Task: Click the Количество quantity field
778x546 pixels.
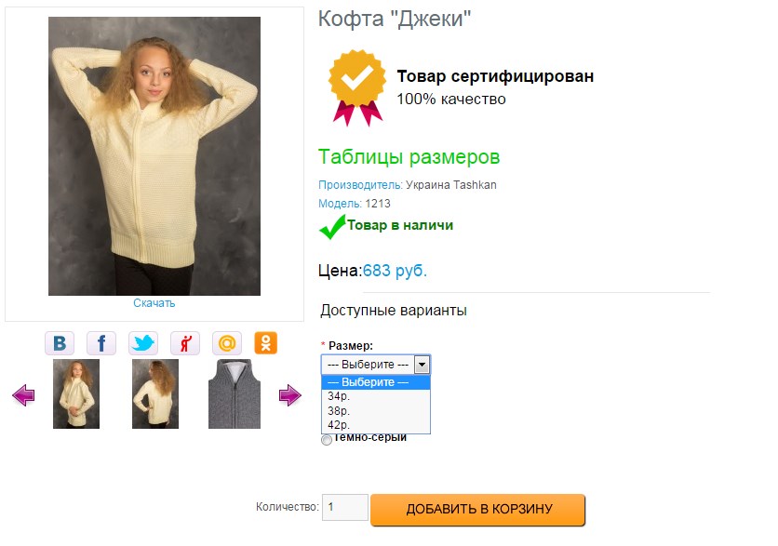Action: click(x=344, y=508)
